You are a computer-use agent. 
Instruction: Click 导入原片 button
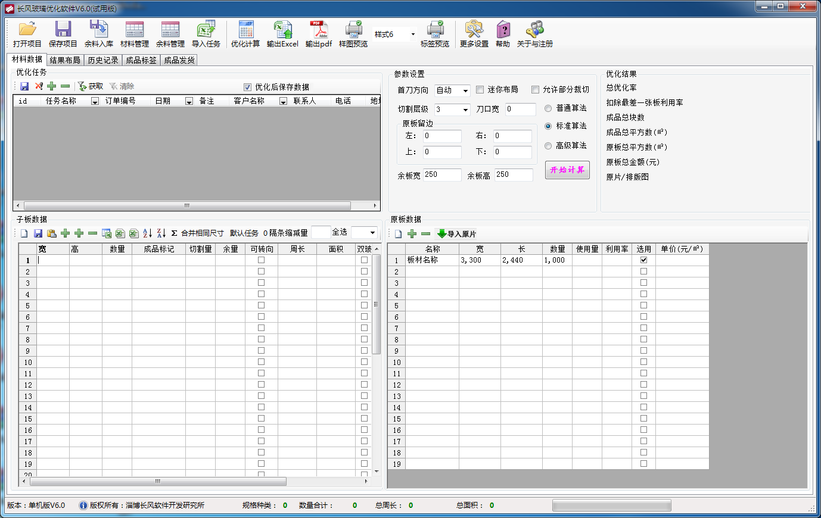coord(456,234)
